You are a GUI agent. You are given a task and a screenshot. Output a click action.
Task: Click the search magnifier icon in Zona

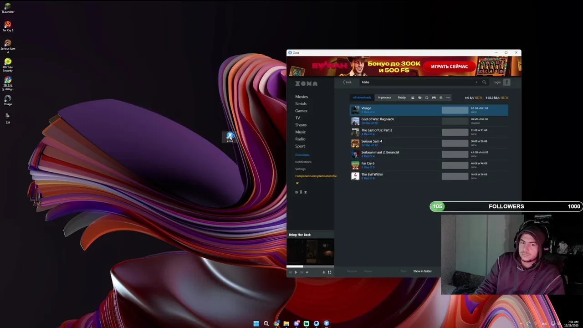[x=484, y=82]
